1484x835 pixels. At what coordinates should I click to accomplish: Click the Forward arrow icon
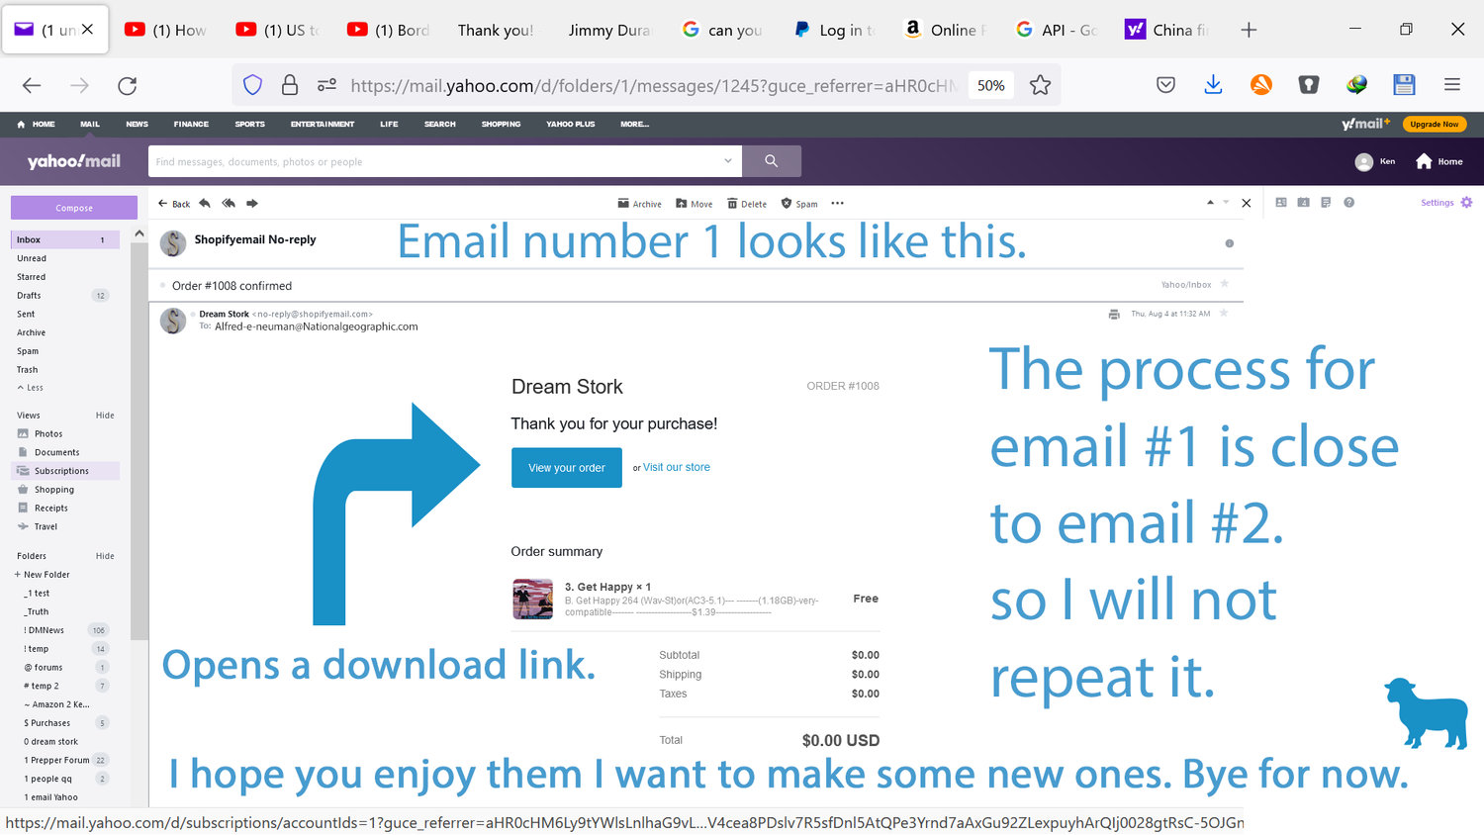point(252,203)
